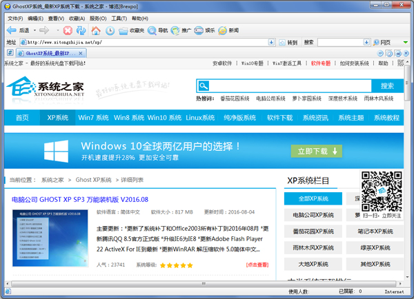Expand the address bar URL dropdown
The width and height of the screenshot is (414, 299).
pyautogui.click(x=271, y=42)
